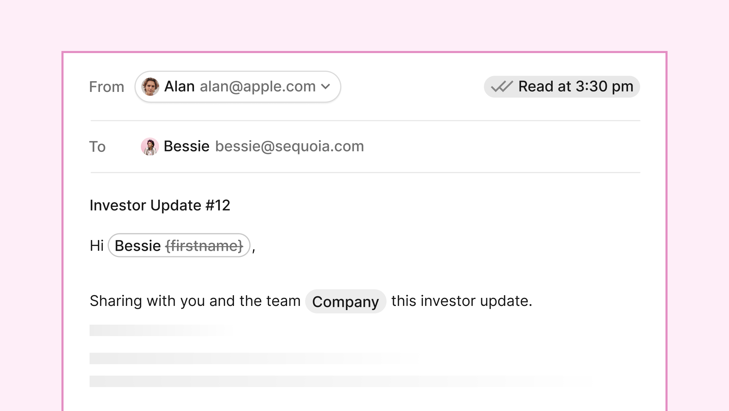Click the double-checkmark read receipt icon
729x411 pixels.
502,87
